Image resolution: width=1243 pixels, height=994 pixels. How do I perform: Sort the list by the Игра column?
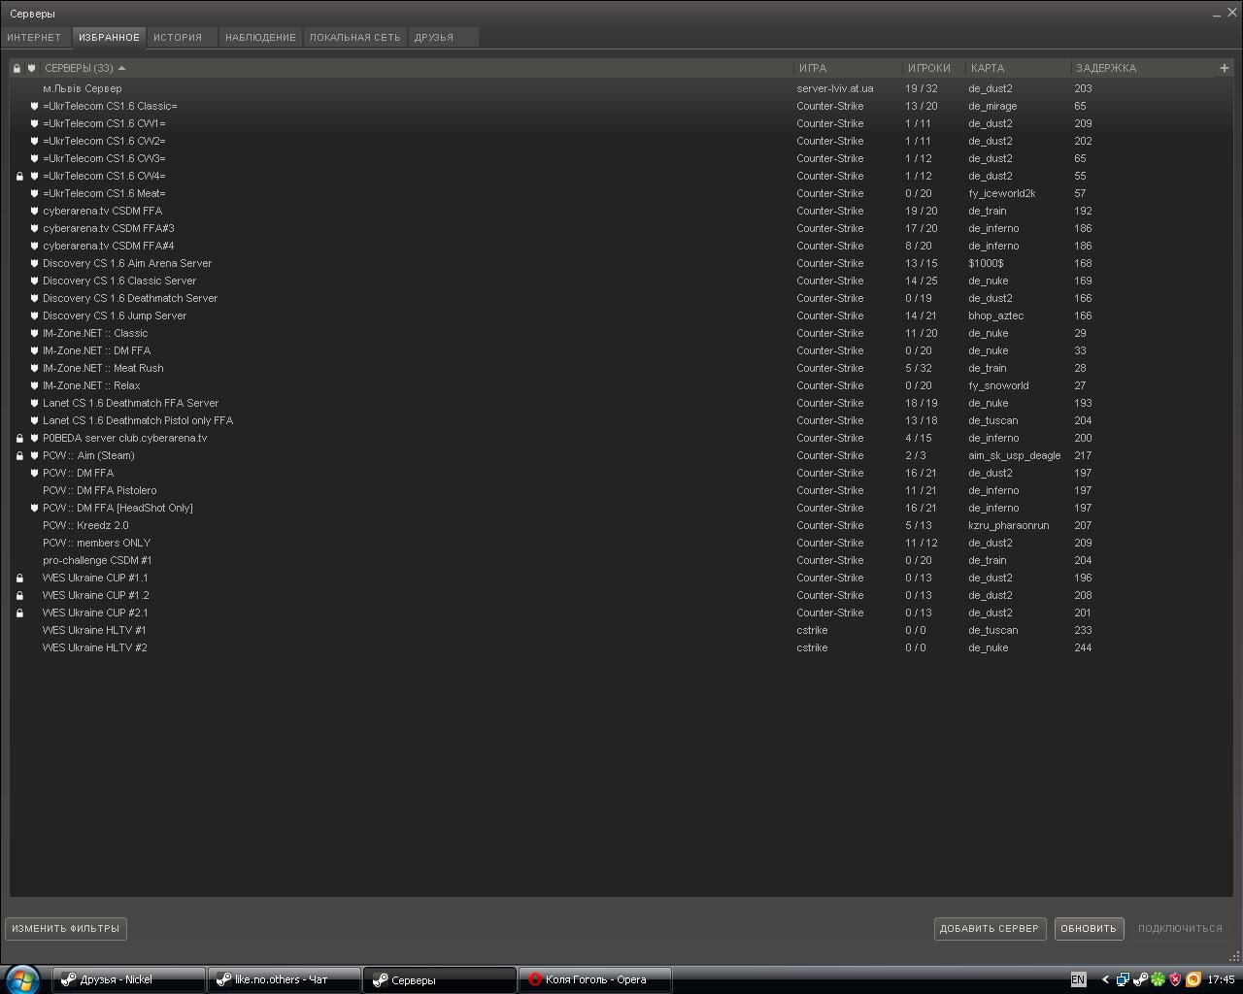(x=850, y=68)
